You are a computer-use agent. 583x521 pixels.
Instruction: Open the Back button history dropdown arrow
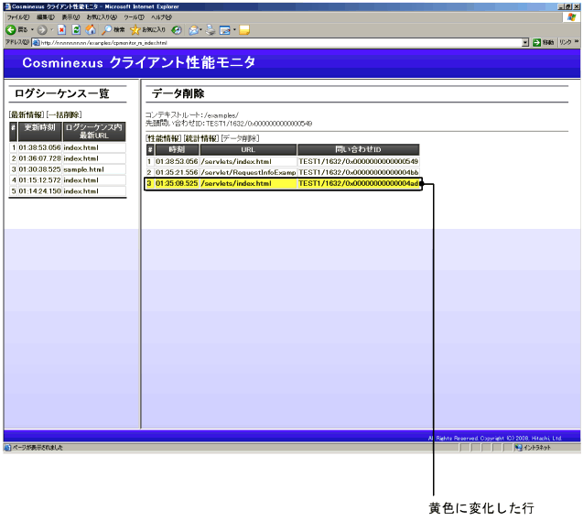(32, 29)
